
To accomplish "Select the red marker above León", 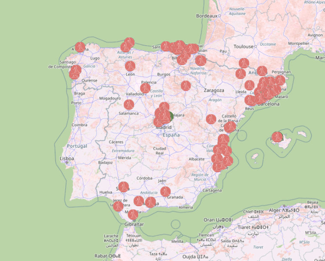I will [x=130, y=66].
